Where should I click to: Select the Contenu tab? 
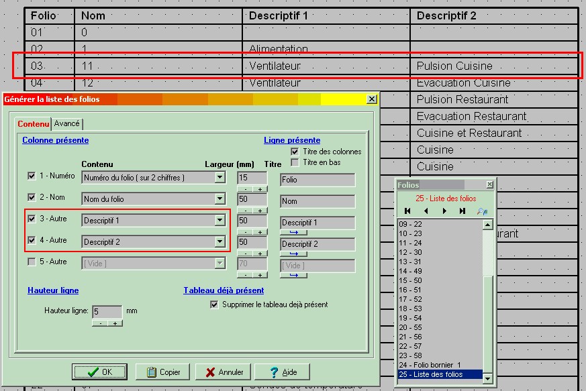[x=33, y=123]
